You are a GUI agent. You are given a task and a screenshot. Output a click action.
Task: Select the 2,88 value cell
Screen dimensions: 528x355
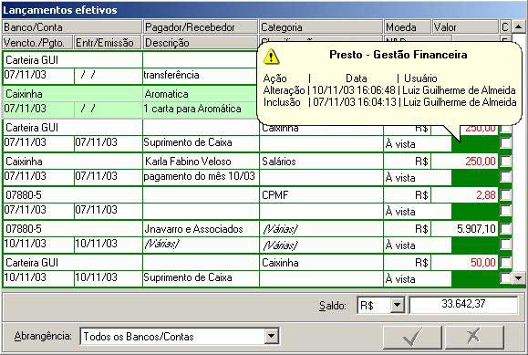pyautogui.click(x=465, y=195)
